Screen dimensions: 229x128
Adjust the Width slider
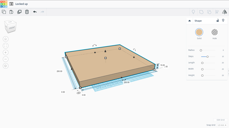tap(202, 69)
